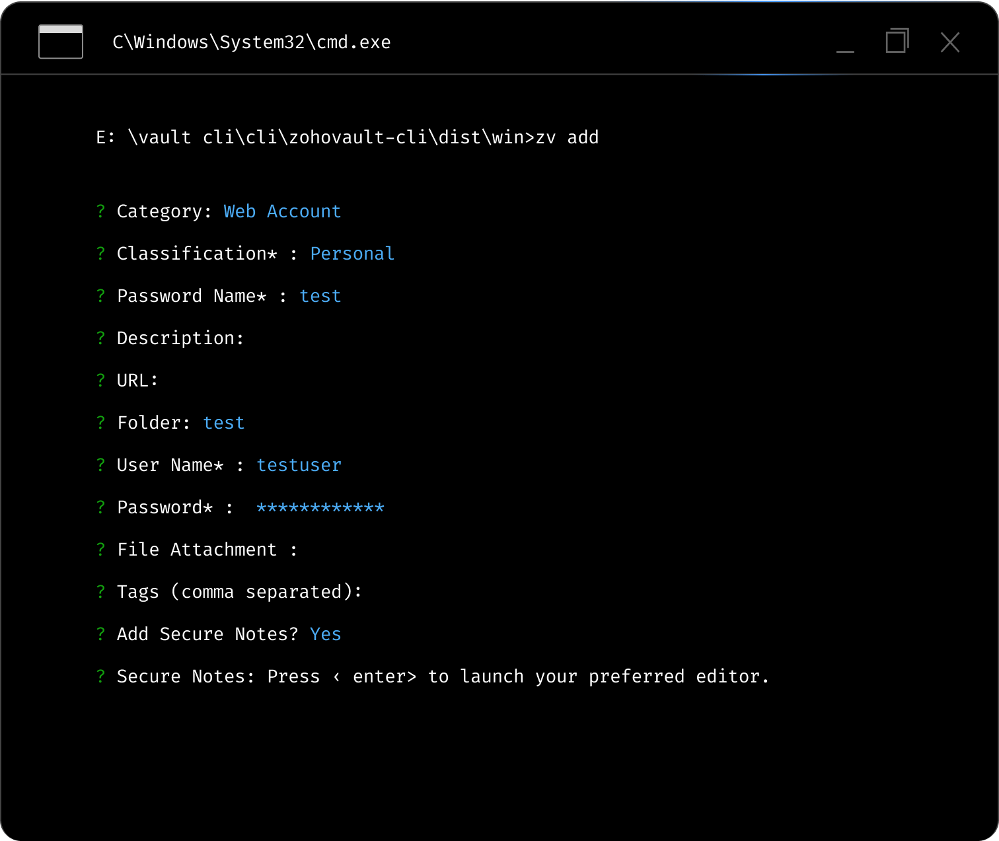Minimize the cmd.exe window
Screen dimensions: 999x841
(x=845, y=51)
